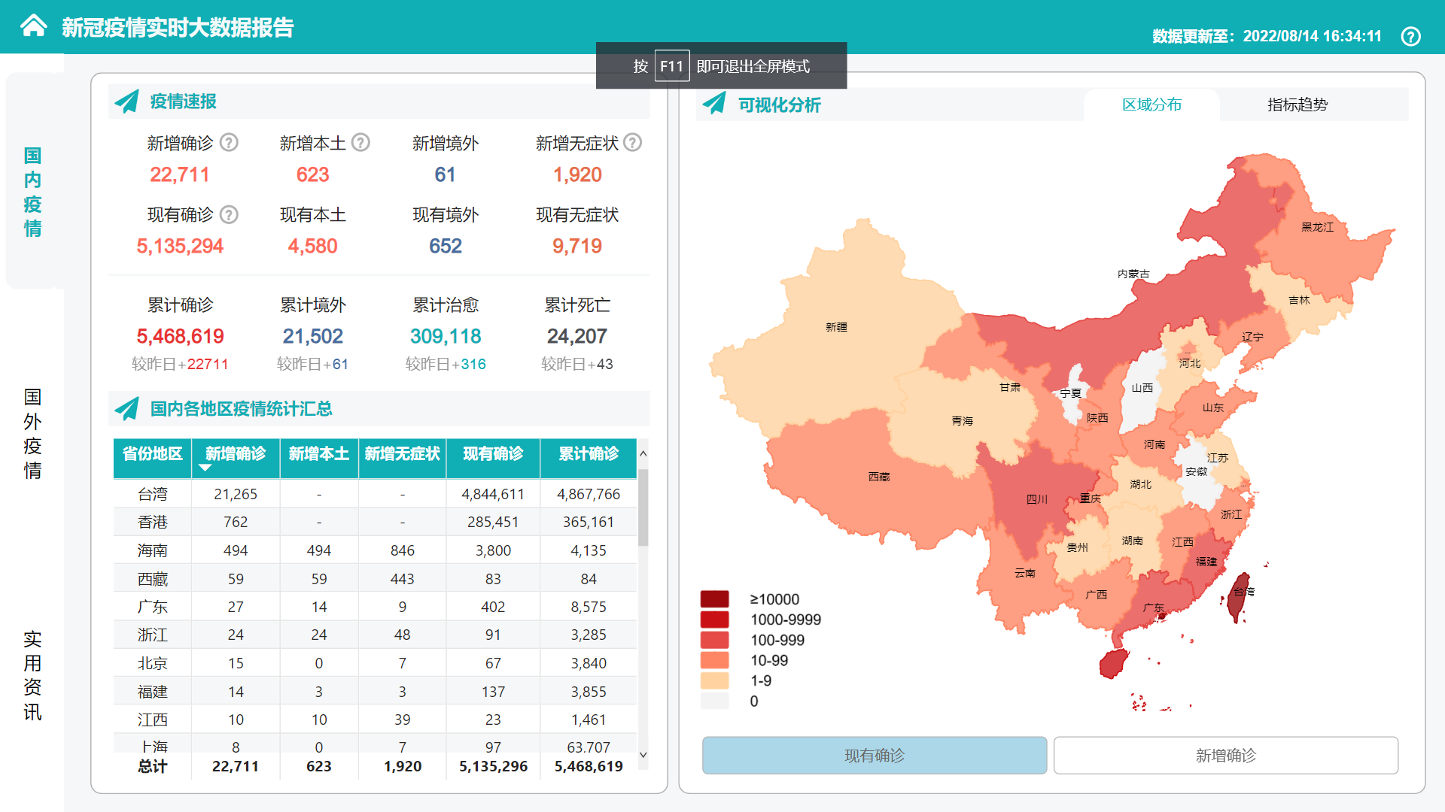Click the table's vertical scrollbar thumb
Image resolution: width=1445 pixels, height=812 pixels.
click(643, 507)
